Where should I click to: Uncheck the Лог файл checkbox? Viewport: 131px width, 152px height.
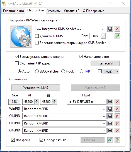pos(13,140)
